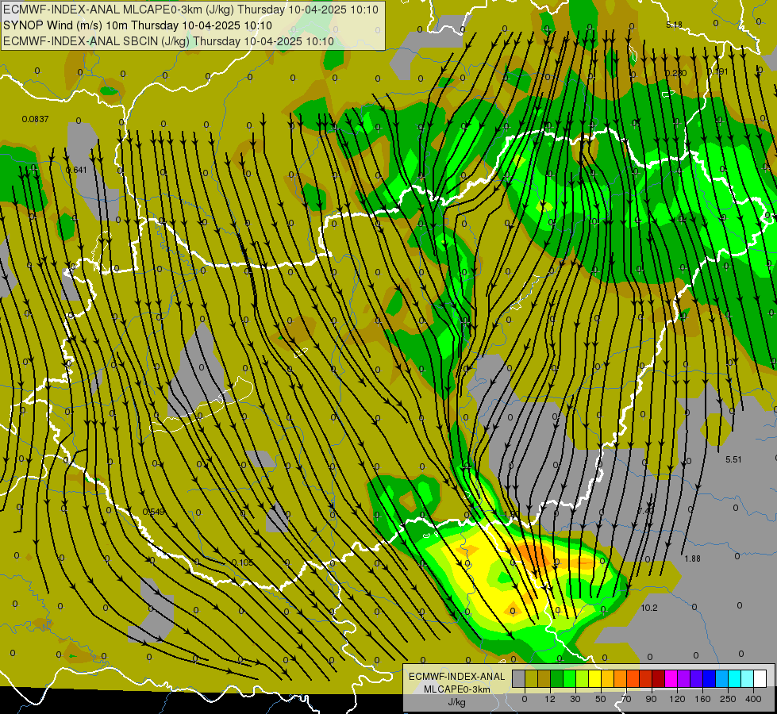Click the bright green legend swatch
777x714 pixels.
[x=569, y=678]
